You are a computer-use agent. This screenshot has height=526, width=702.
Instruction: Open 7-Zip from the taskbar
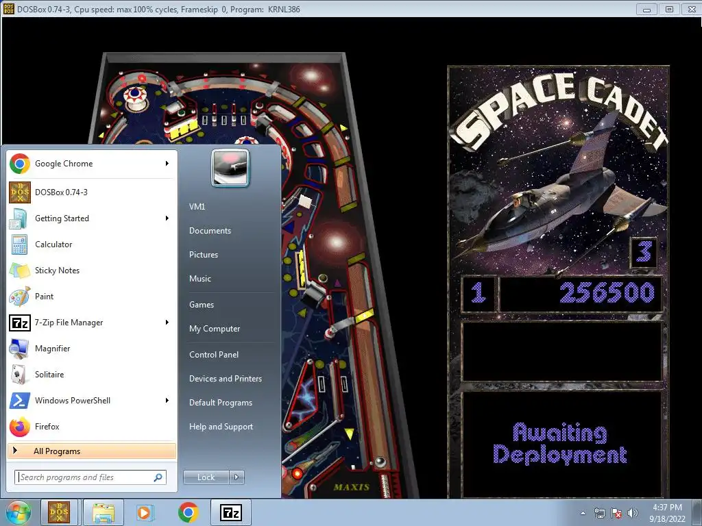point(231,512)
